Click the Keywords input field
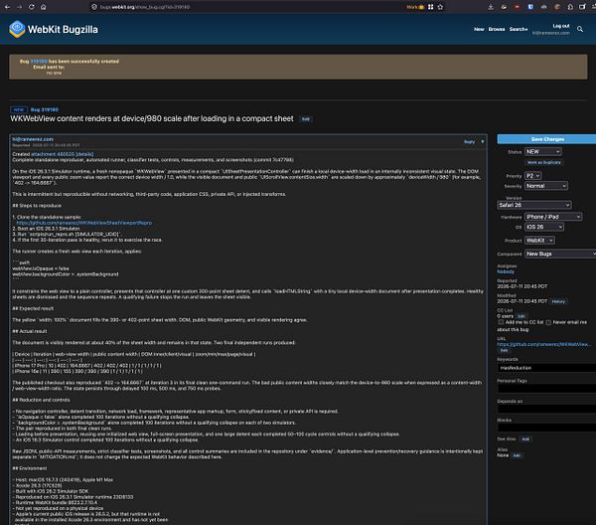This screenshot has height=525, width=596. [x=547, y=368]
